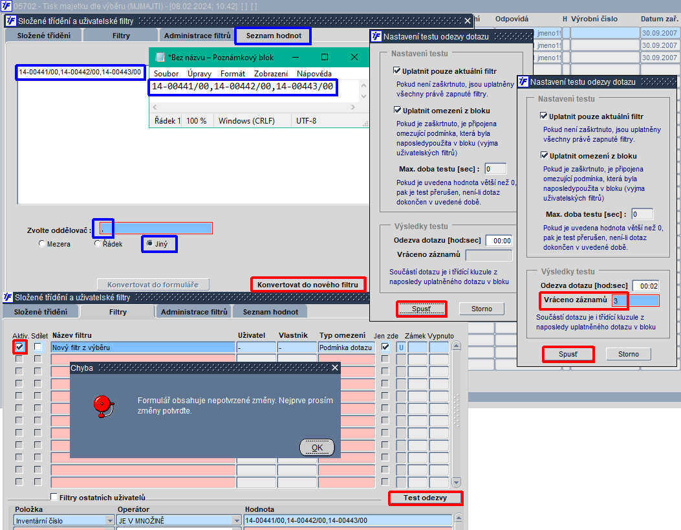Click iF icon of right Nastavení testu dialog
The height and width of the screenshot is (530, 681).
point(523,82)
